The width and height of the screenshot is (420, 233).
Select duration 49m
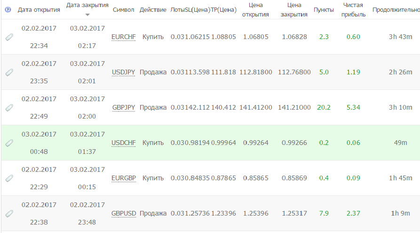tap(400, 143)
